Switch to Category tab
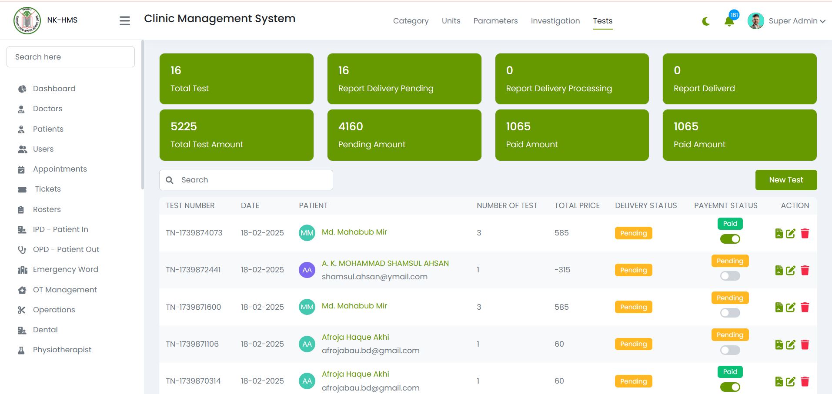Viewport: 832px width, 394px height. tap(411, 21)
